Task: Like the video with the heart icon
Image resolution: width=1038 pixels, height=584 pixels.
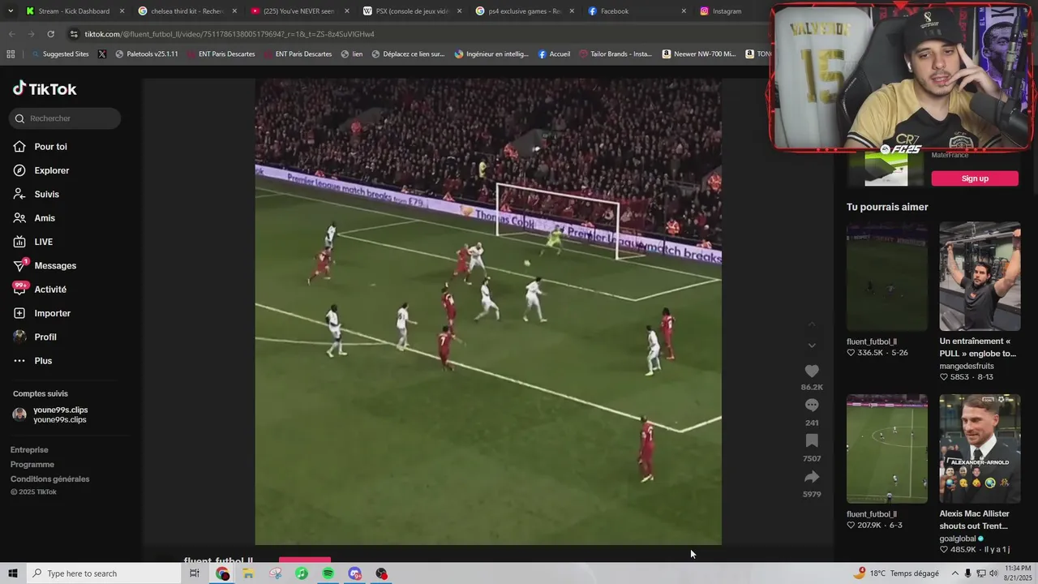Action: 812,371
